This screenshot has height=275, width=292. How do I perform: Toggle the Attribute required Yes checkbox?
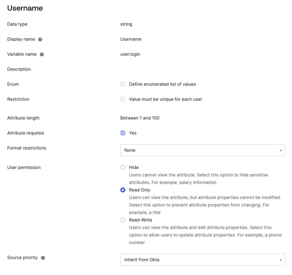click(123, 133)
